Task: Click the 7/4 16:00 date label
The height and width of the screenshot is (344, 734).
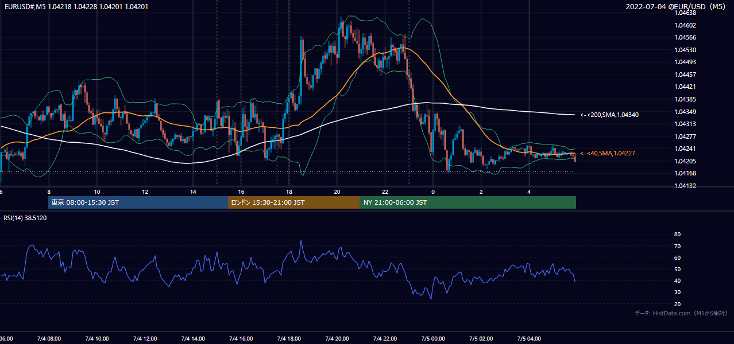Action: (241, 338)
